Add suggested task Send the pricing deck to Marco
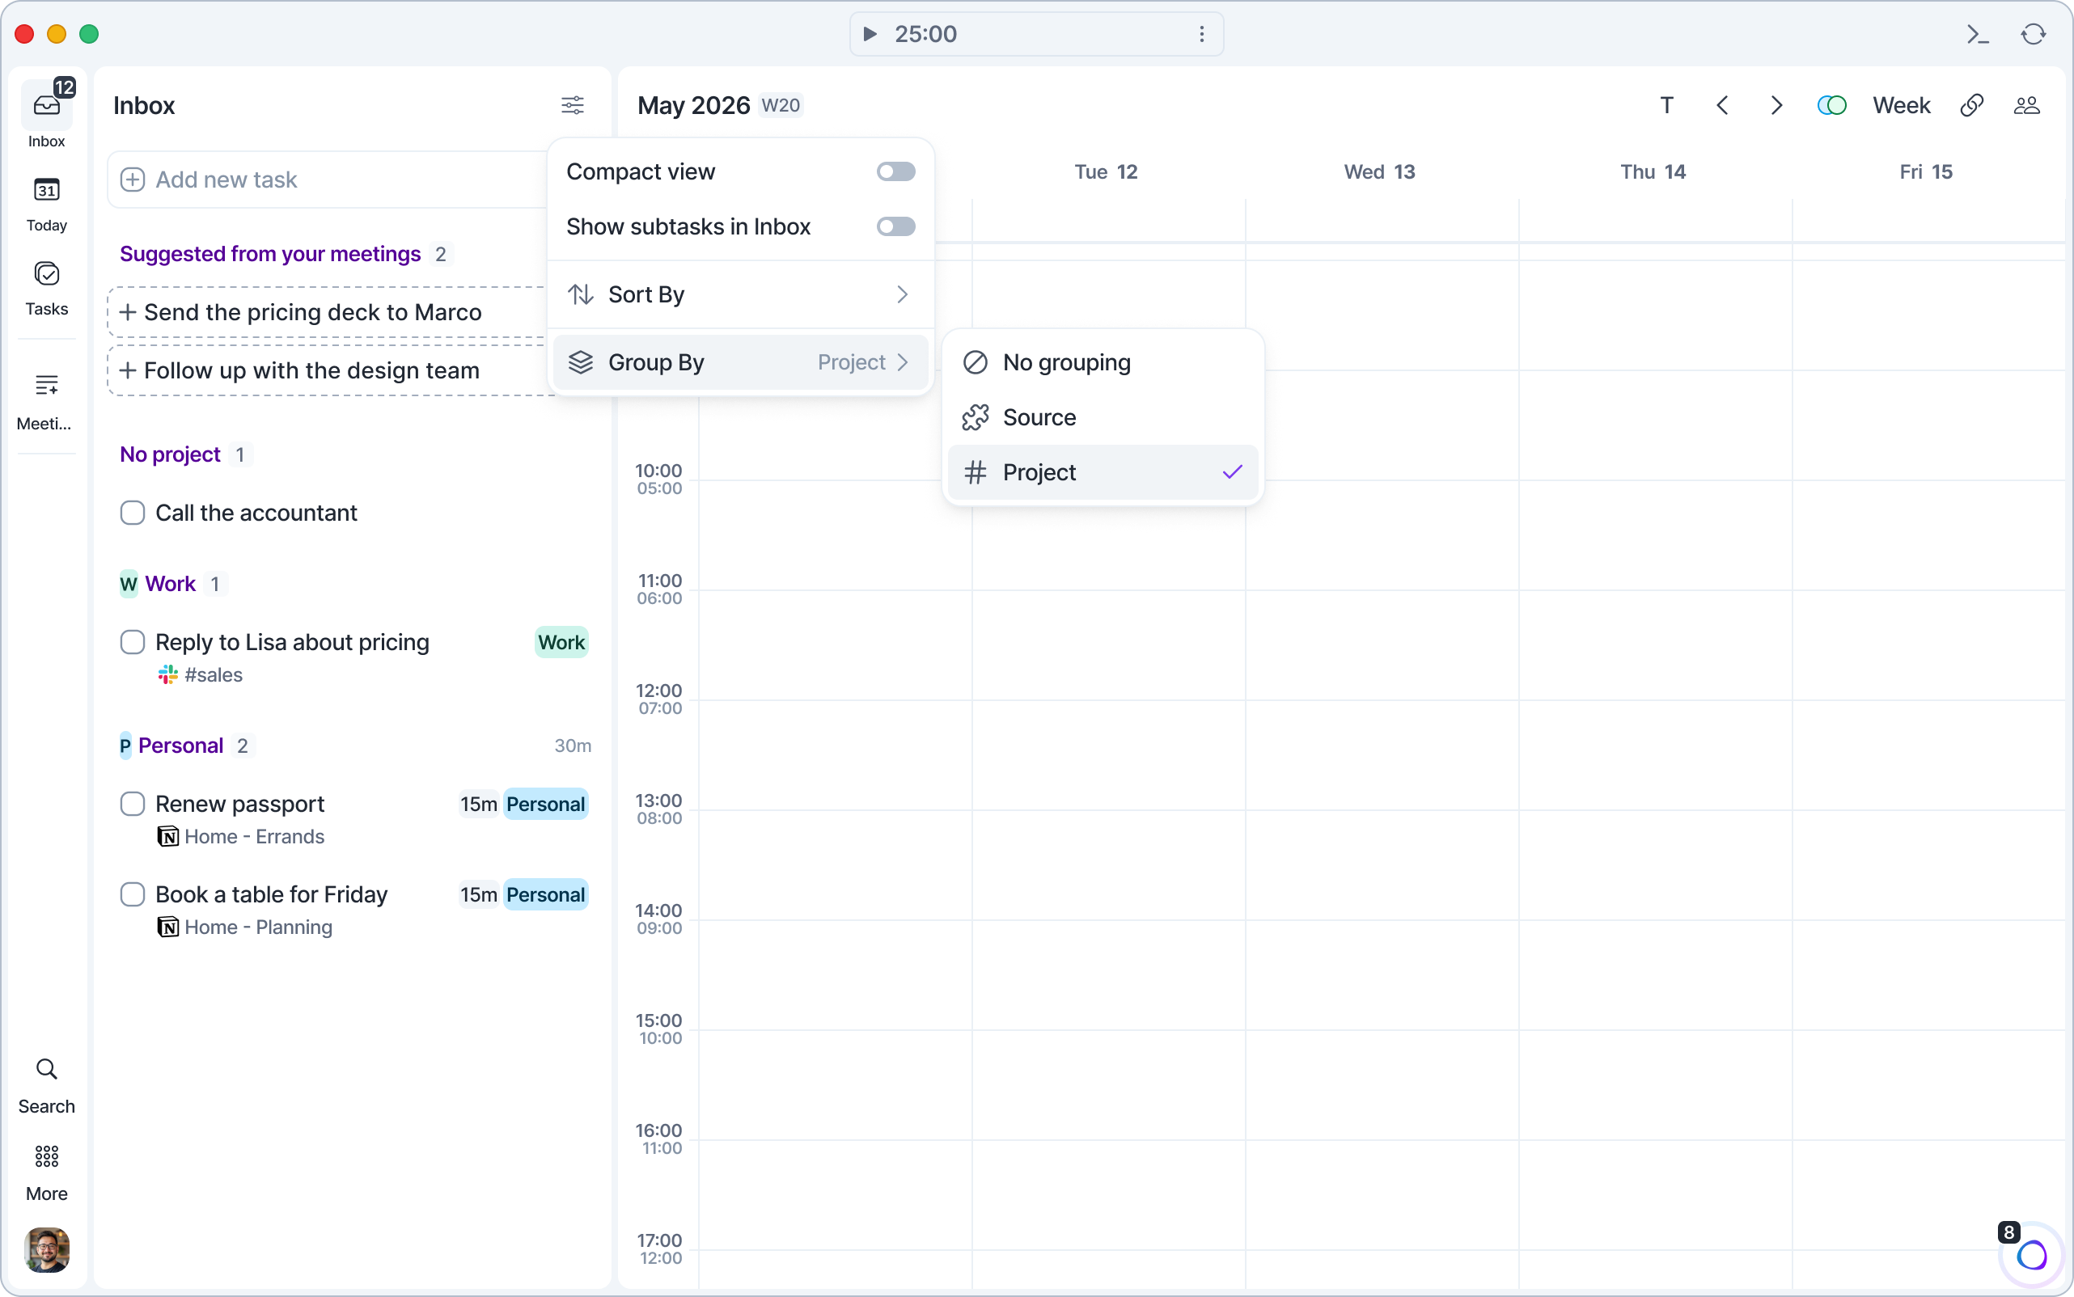The height and width of the screenshot is (1297, 2074). (328, 312)
